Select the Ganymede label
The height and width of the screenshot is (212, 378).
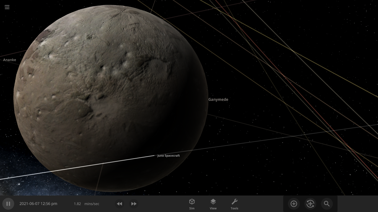click(218, 100)
